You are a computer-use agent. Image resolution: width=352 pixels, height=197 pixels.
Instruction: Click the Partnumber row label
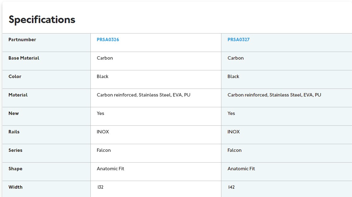(22, 40)
